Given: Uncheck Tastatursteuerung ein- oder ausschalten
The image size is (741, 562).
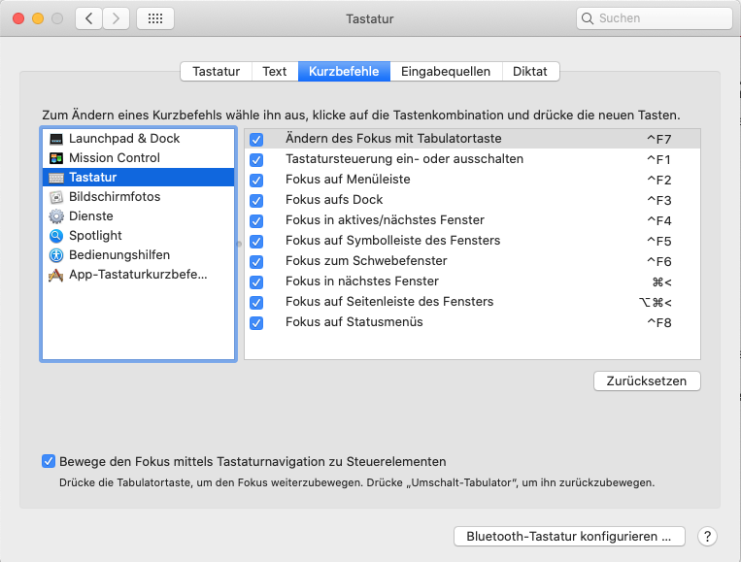Looking at the screenshot, I should [256, 159].
